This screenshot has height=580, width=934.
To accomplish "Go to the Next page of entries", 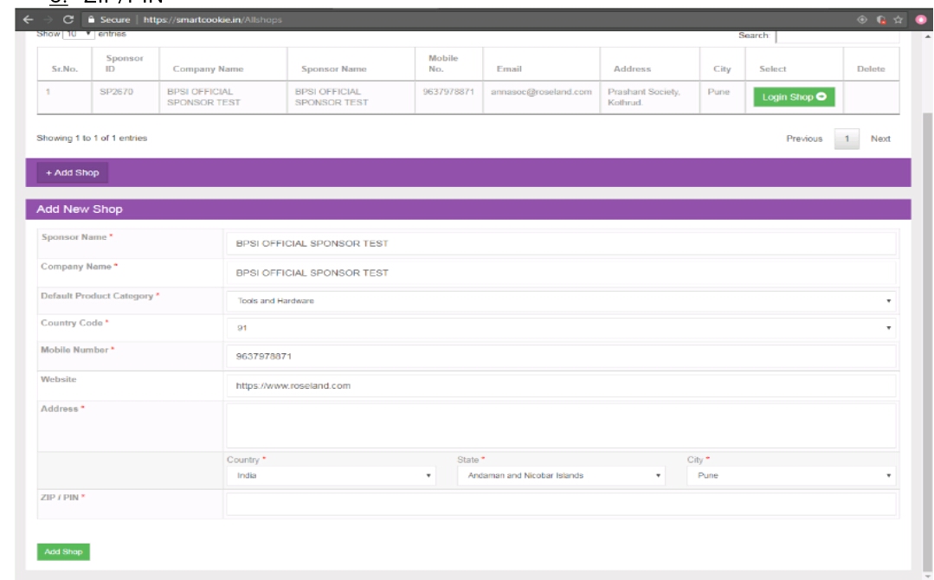I will (879, 139).
